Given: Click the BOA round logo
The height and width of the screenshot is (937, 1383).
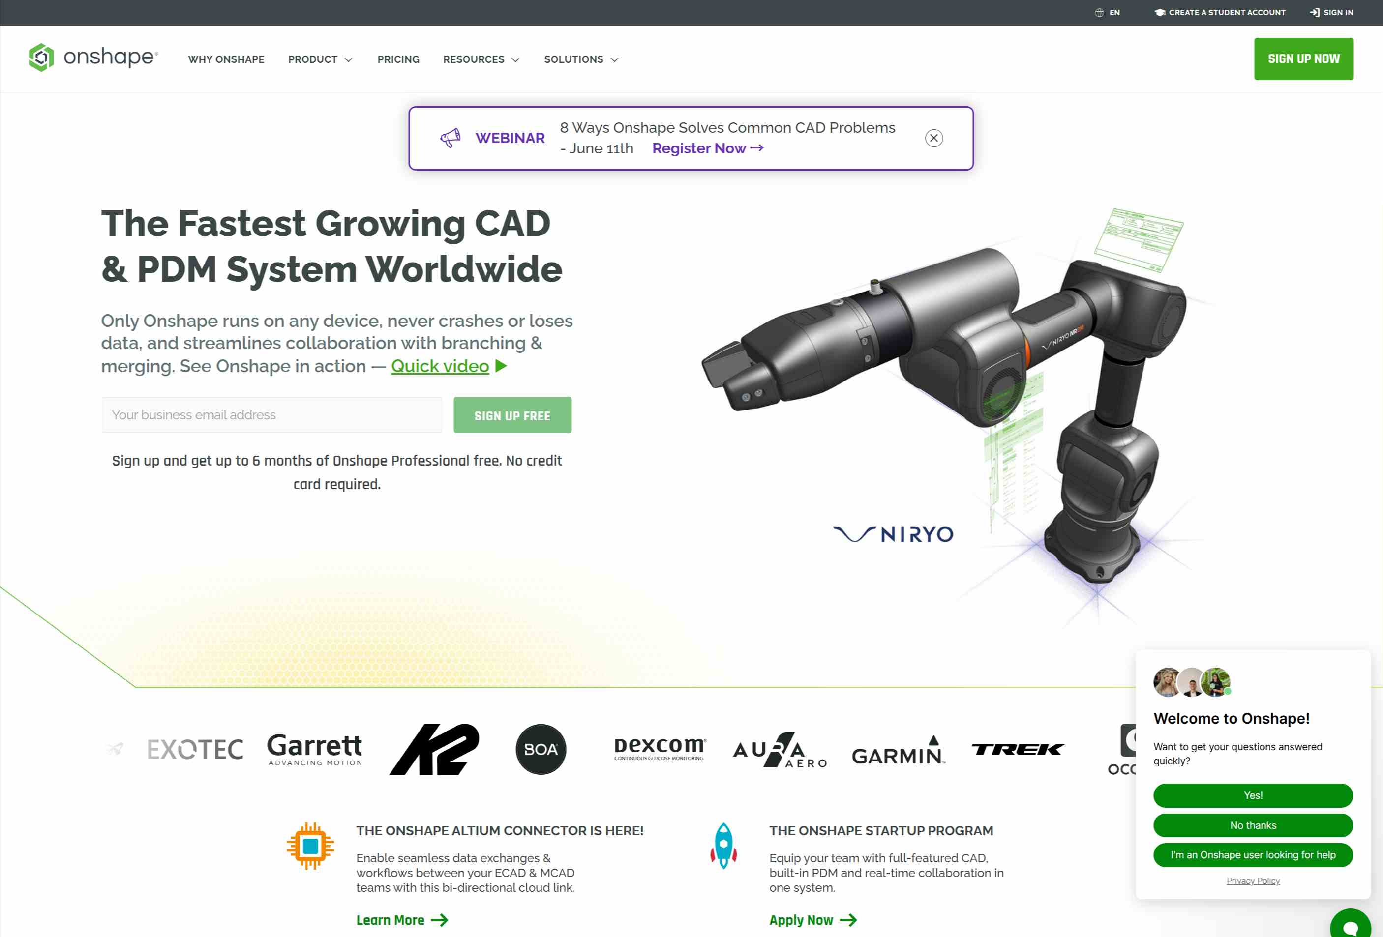Looking at the screenshot, I should pyautogui.click(x=541, y=749).
